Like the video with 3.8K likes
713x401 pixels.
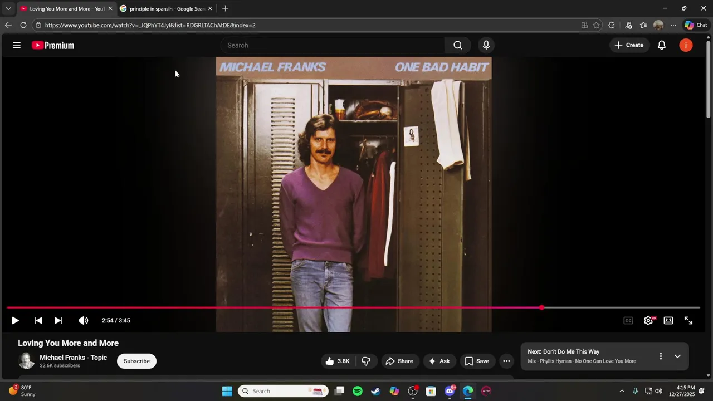coord(338,361)
